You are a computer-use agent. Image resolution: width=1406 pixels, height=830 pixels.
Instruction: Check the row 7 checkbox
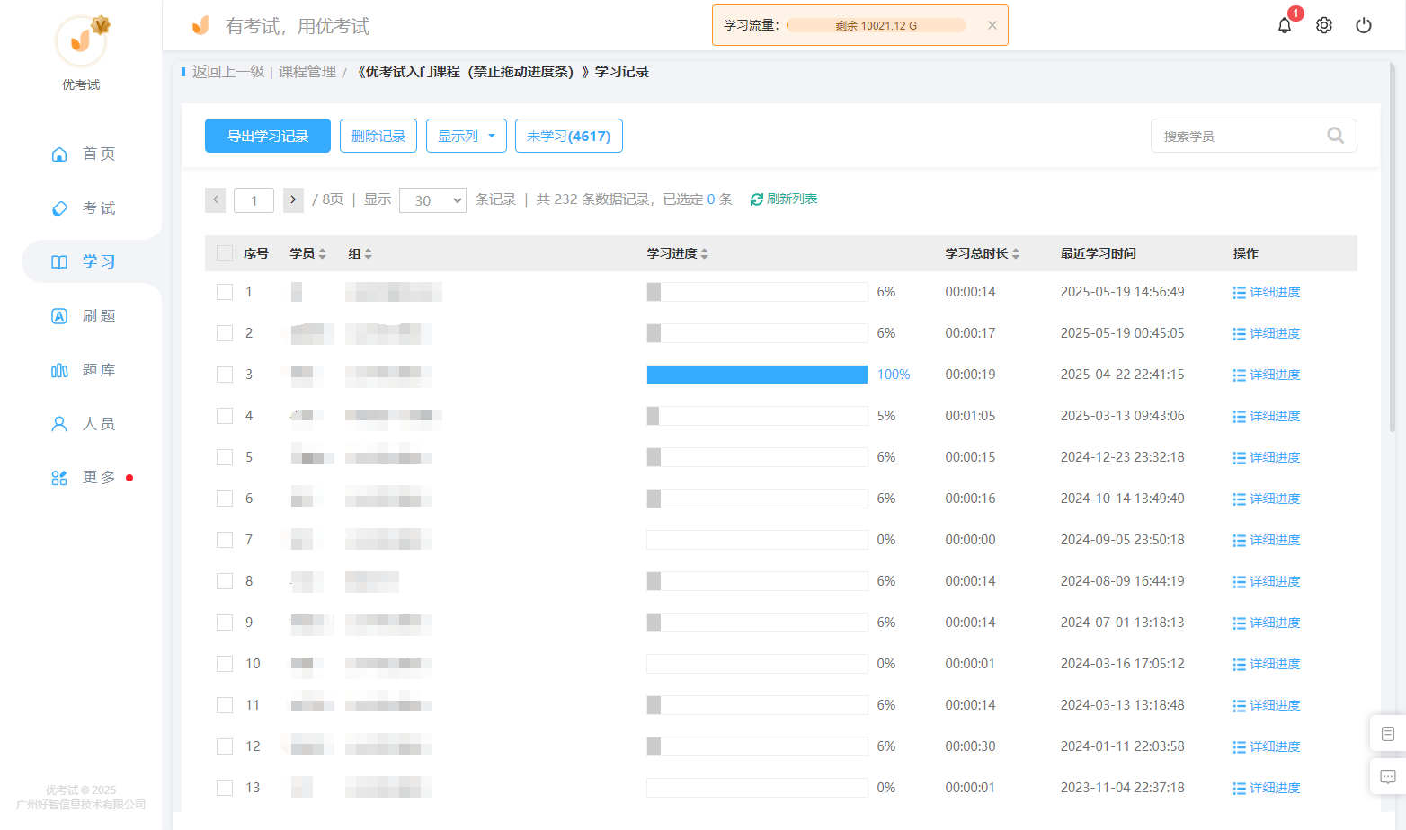[x=225, y=540]
